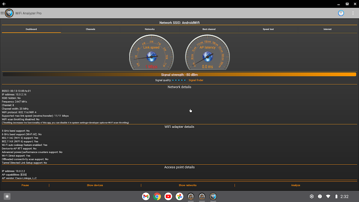Click the Analyze button
Viewport: 359px width, 202px height.
(x=296, y=185)
